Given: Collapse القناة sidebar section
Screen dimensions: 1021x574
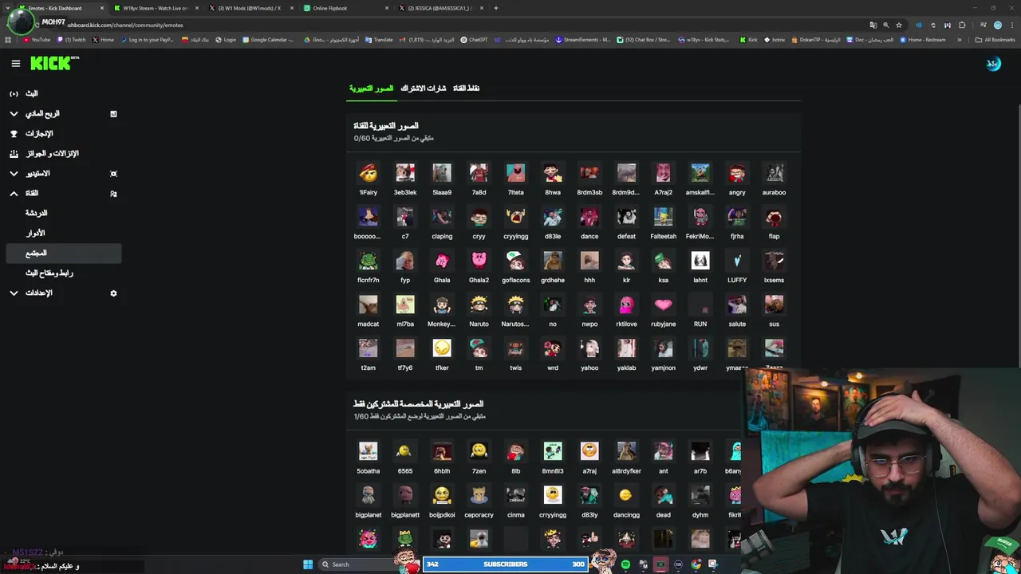Looking at the screenshot, I should click(x=64, y=193).
